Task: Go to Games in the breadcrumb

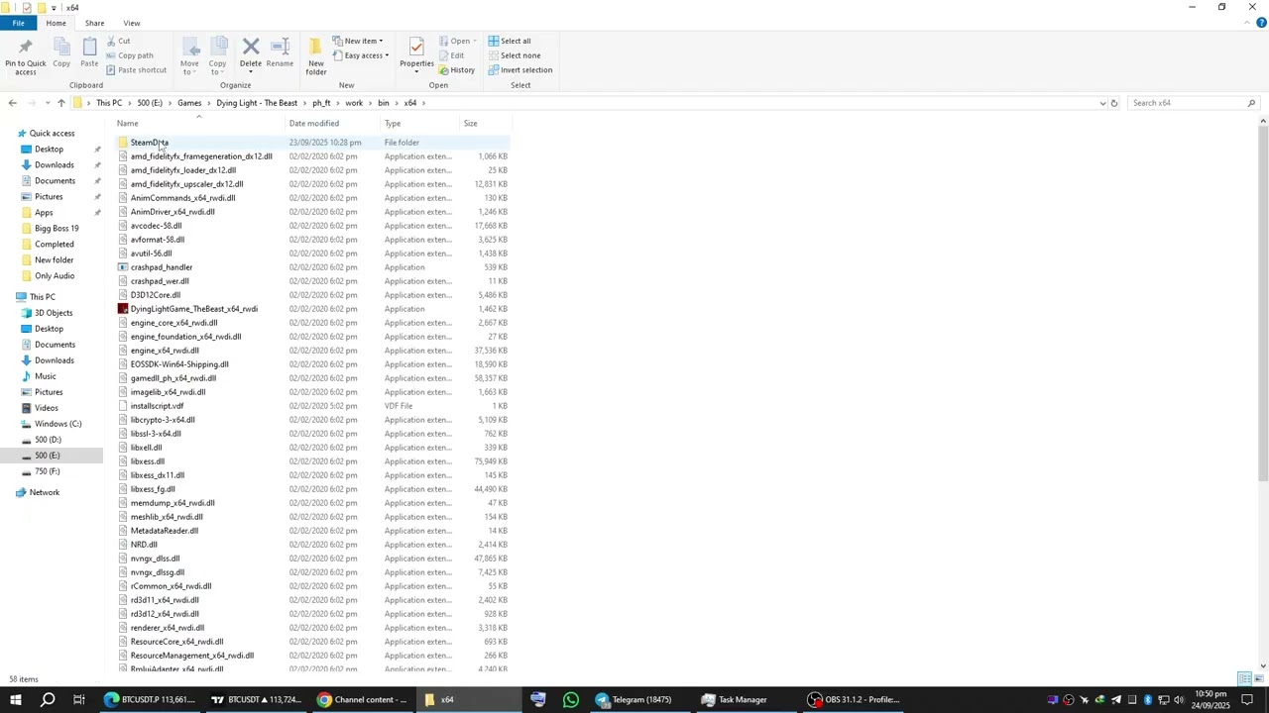Action: 189,103
